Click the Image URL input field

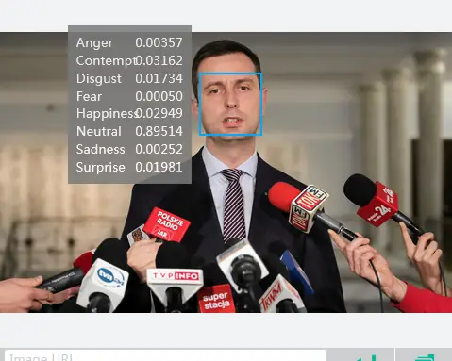point(165,355)
